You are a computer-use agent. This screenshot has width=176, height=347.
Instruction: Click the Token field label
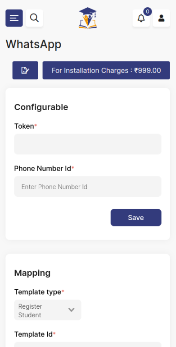coord(24,126)
